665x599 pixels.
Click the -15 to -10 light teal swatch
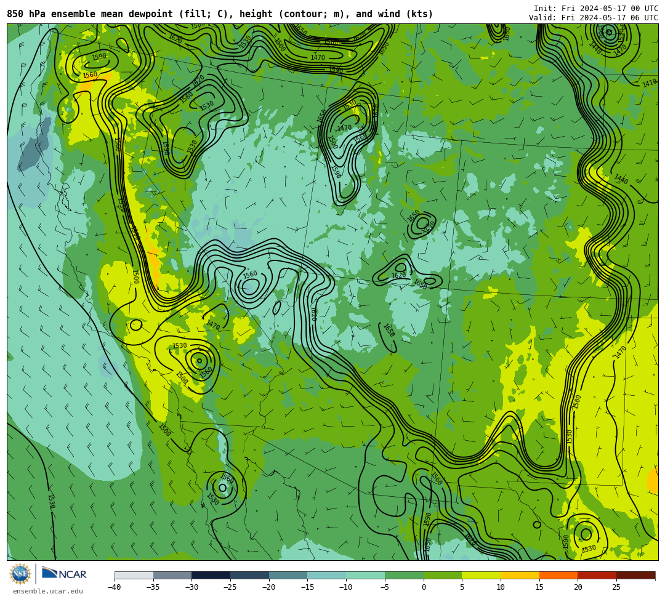point(327,575)
